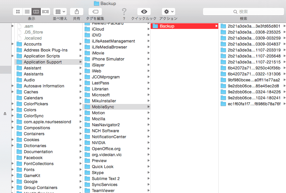
Task: Expand Autosave Information via left triangle
Action: [x=13, y=86]
